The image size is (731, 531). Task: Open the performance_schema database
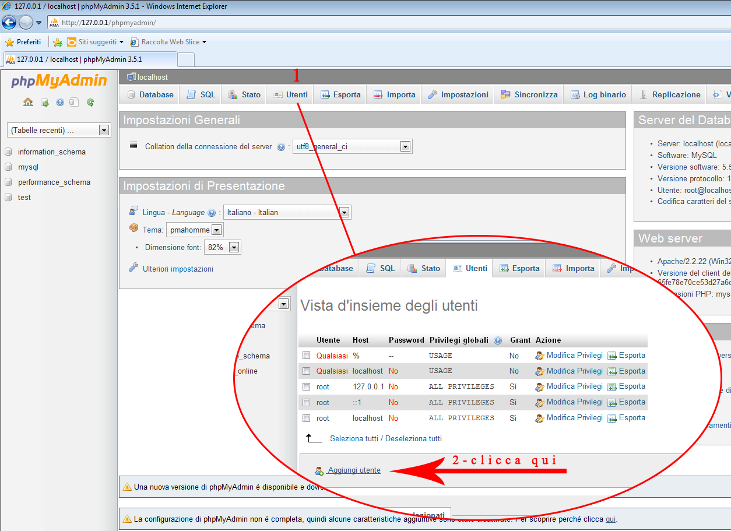54,182
